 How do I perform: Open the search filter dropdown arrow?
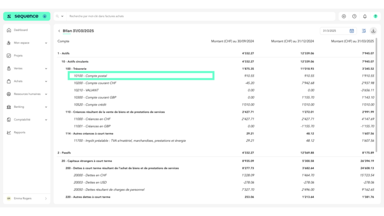coord(62,16)
